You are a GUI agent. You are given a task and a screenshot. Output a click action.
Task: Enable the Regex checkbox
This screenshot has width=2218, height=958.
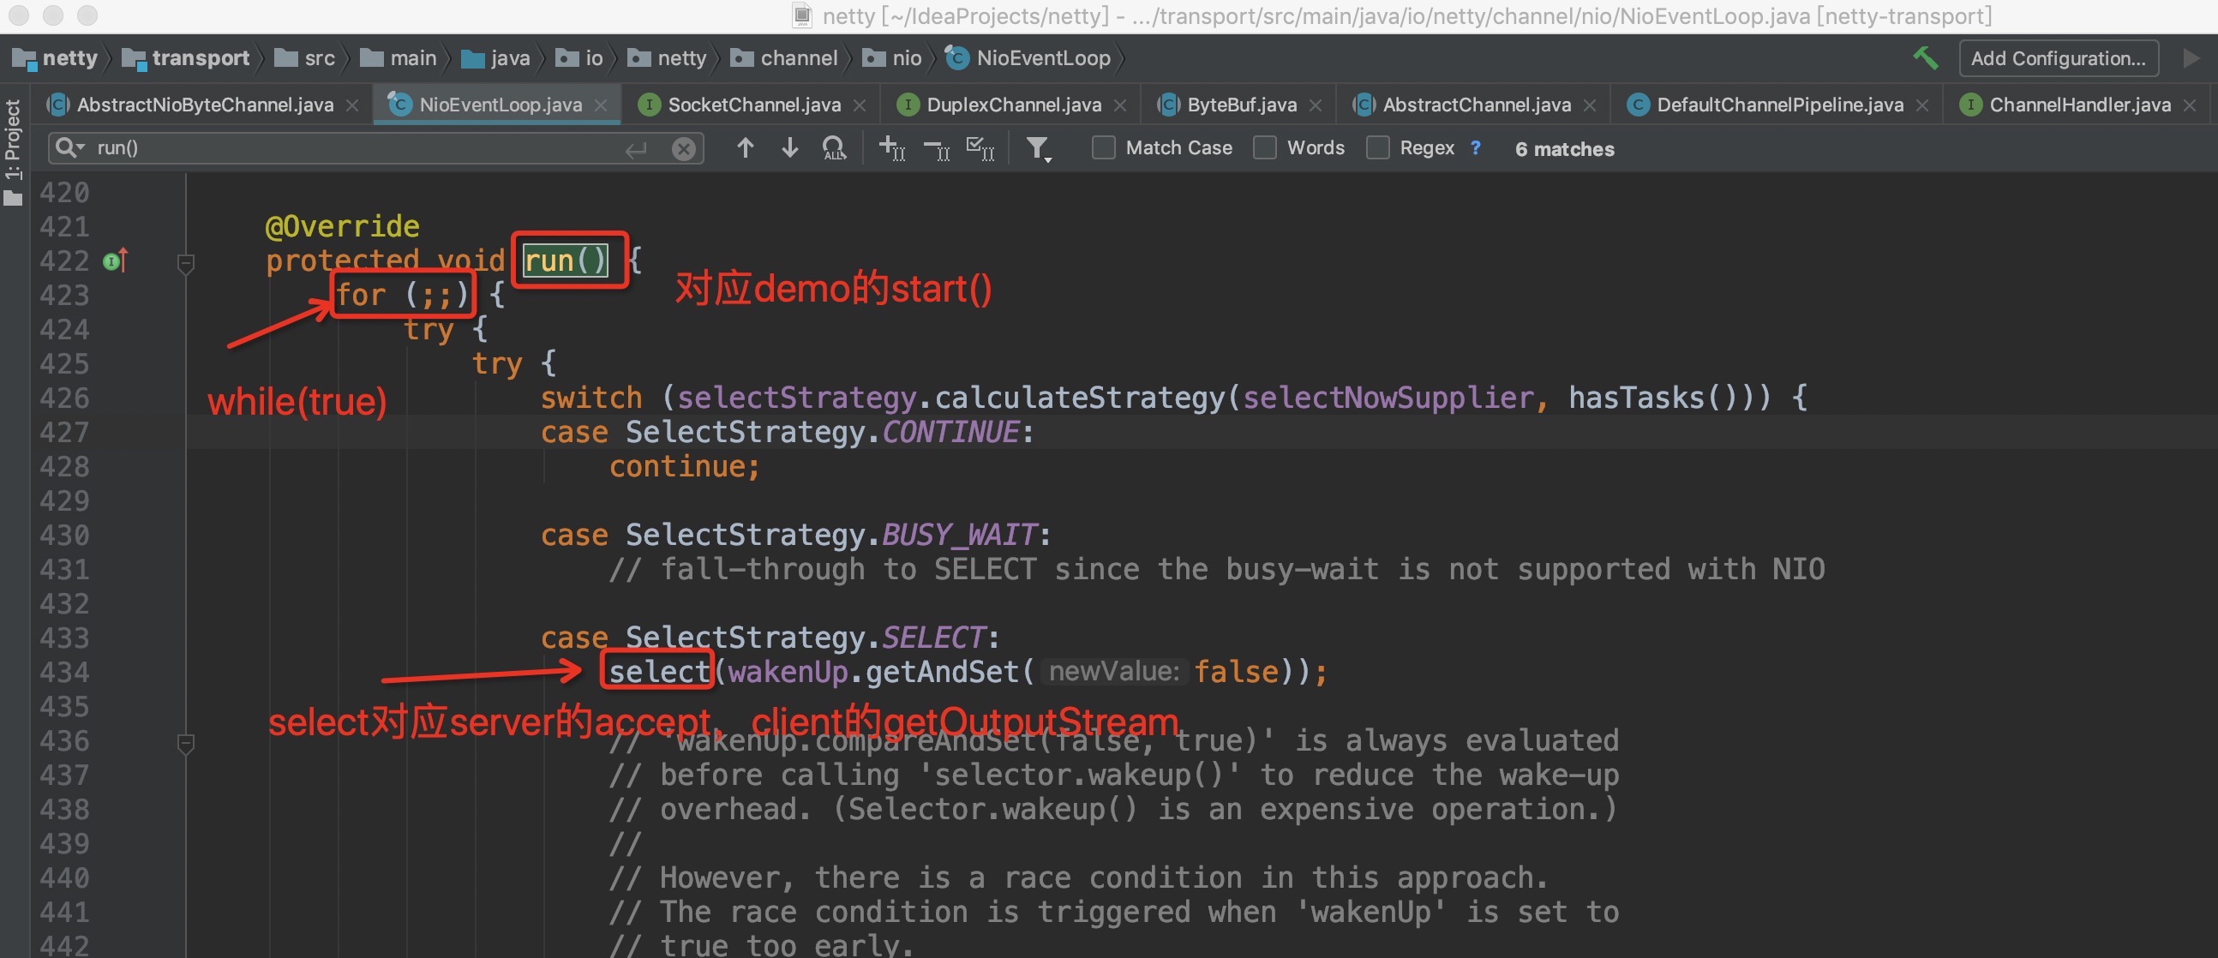(1377, 148)
